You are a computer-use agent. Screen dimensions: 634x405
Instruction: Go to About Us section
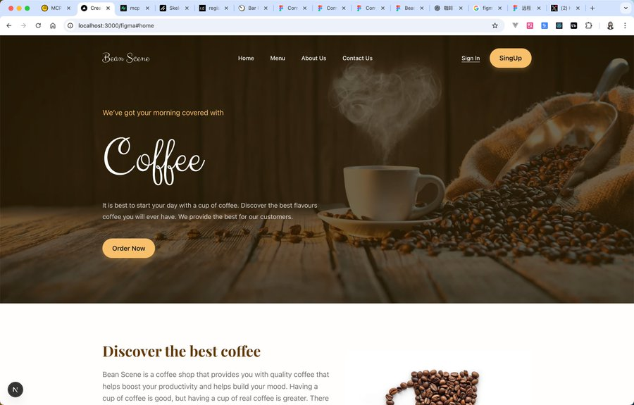click(313, 58)
